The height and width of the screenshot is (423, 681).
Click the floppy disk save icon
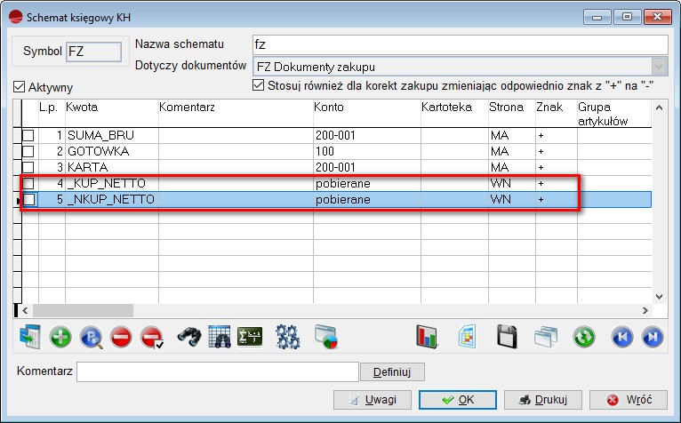507,337
